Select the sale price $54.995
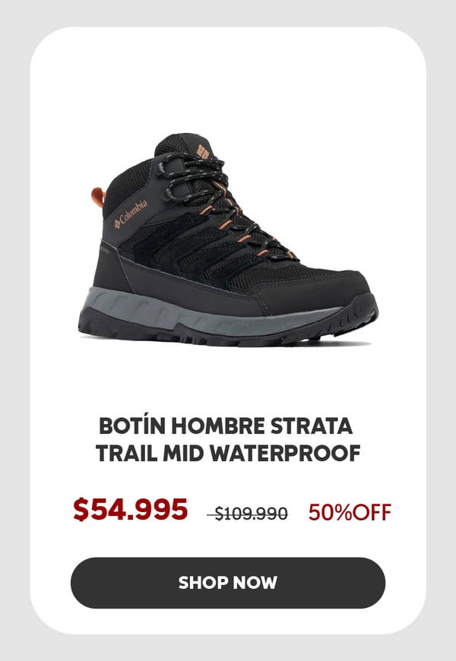456x661 pixels. pyautogui.click(x=131, y=509)
